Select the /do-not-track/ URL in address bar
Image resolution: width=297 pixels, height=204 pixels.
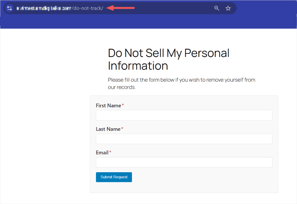pos(88,8)
